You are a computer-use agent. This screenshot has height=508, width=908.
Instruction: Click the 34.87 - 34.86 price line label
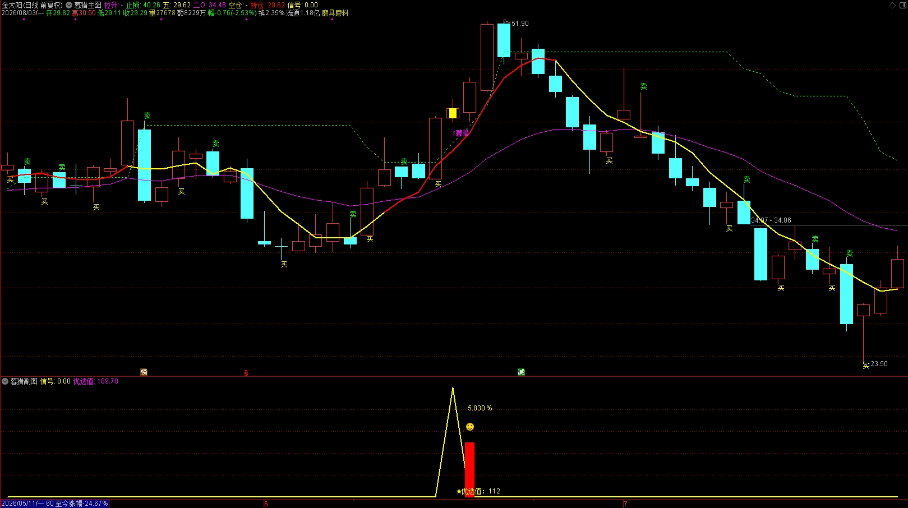click(x=771, y=220)
